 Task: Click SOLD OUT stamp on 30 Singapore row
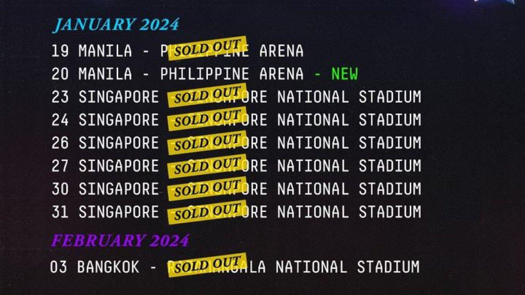[x=206, y=188]
